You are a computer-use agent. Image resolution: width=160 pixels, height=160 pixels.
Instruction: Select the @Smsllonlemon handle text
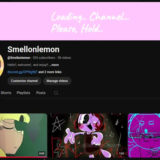click(x=19, y=58)
